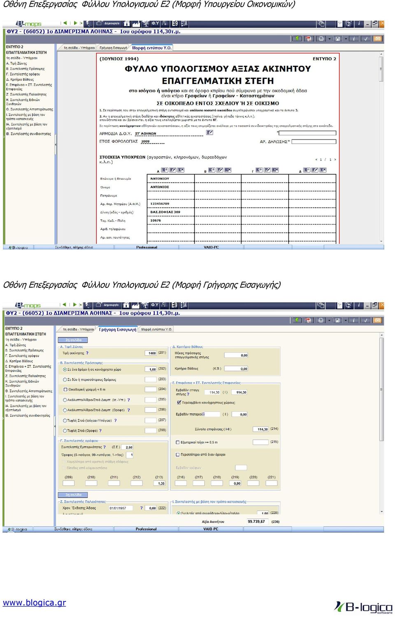
Task: Click the '2η σελίδα' button
Action: pos(73,340)
